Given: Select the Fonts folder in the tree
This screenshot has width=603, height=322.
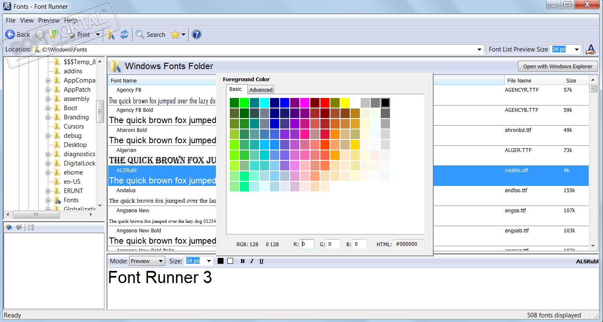Looking at the screenshot, I should pyautogui.click(x=71, y=200).
